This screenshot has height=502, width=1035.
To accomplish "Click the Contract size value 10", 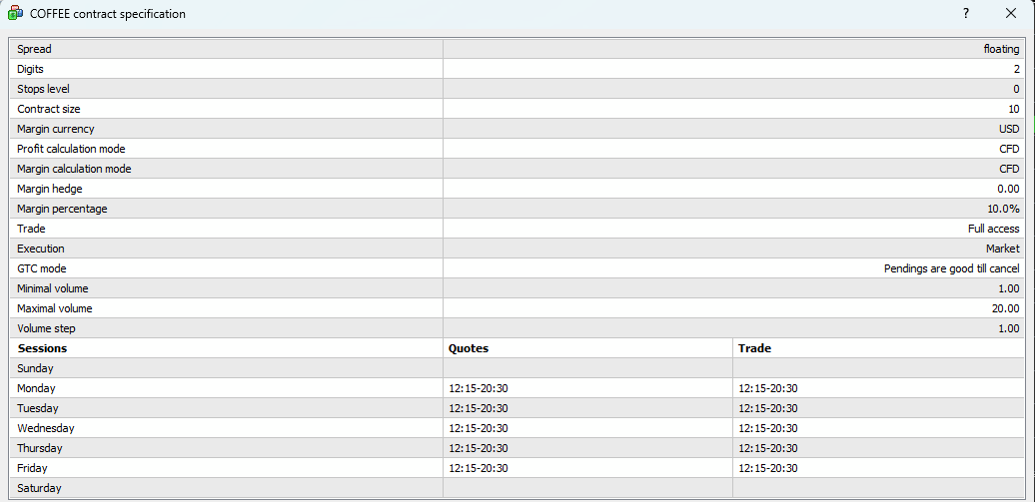I will click(1013, 109).
